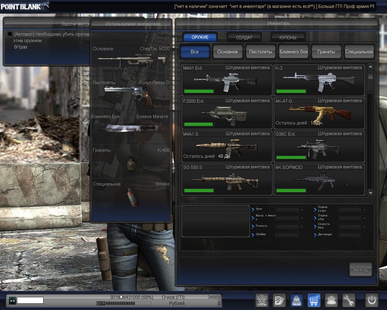Viewport: 387px width, 310px height.
Task: Show all weapons with Все filter
Action: point(195,52)
